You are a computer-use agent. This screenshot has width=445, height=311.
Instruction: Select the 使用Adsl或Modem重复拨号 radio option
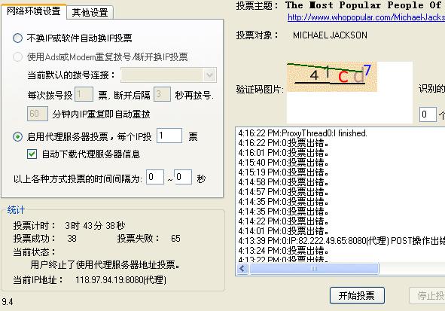click(x=17, y=57)
